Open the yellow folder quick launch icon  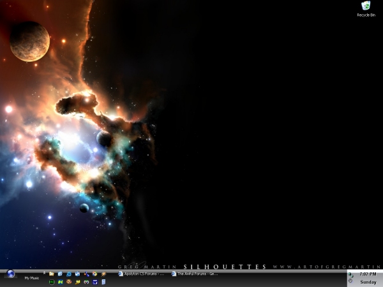coord(52,274)
